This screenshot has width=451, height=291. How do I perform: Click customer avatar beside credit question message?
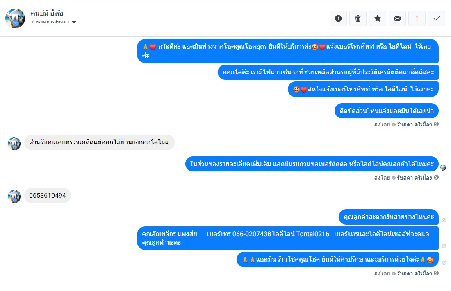[14, 144]
